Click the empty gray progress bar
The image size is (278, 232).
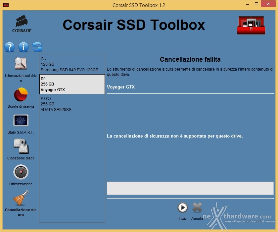tap(190, 188)
